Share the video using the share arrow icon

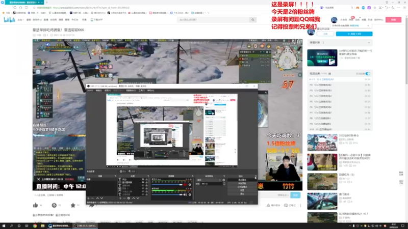[91, 206]
